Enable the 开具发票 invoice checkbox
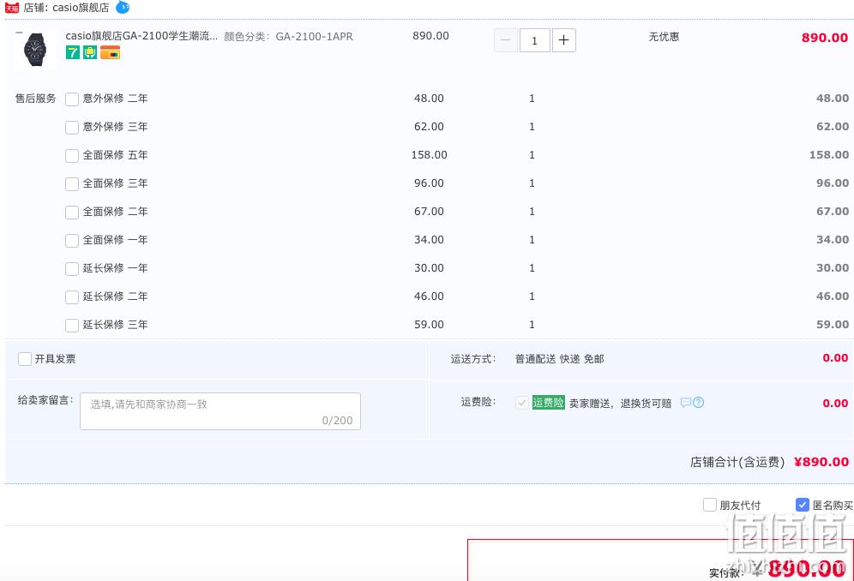This screenshot has height=581, width=854. point(25,359)
